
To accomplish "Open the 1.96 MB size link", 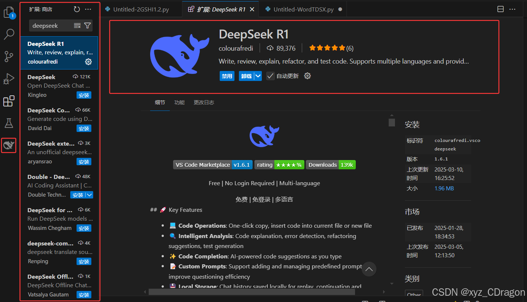I will [444, 188].
